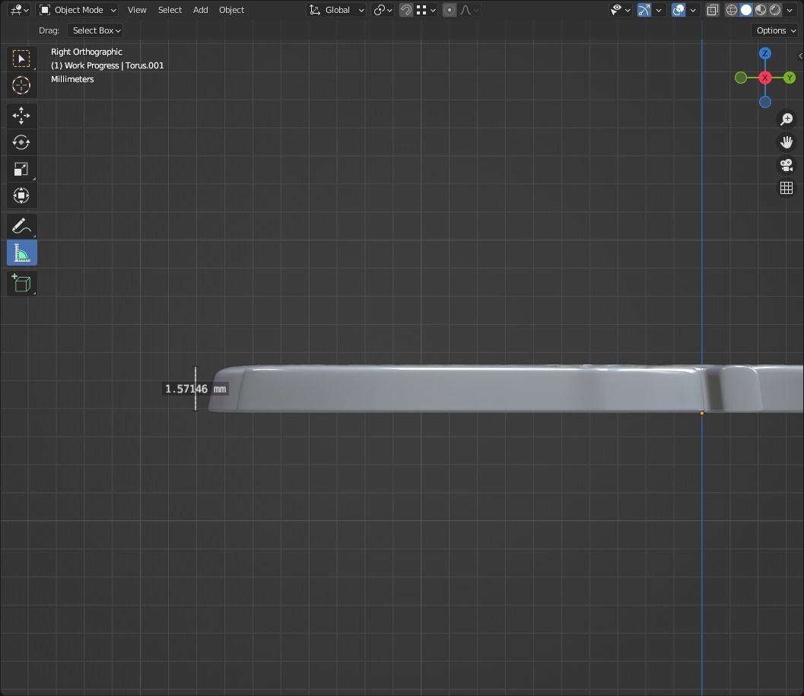Click the orange origin point on model
The image size is (804, 696).
(x=702, y=413)
